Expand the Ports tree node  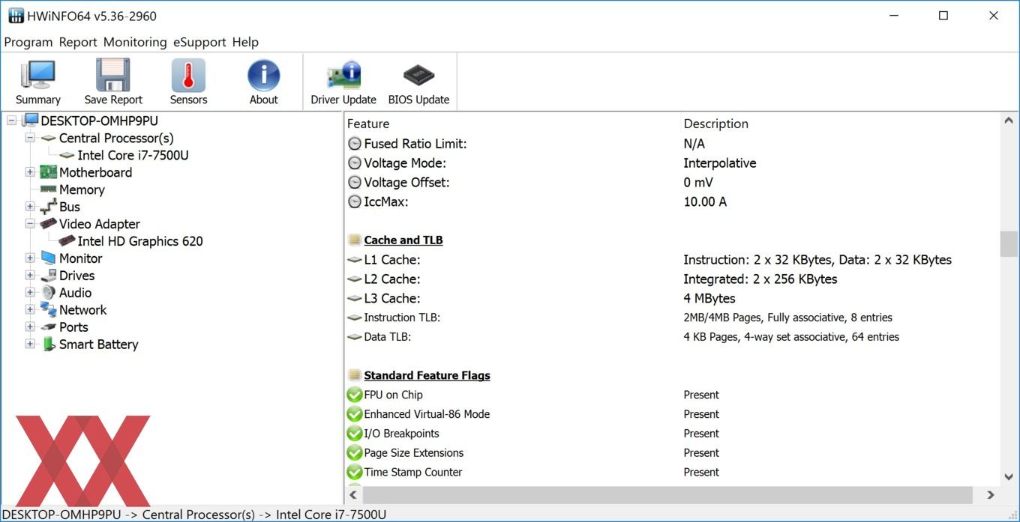pyautogui.click(x=30, y=327)
